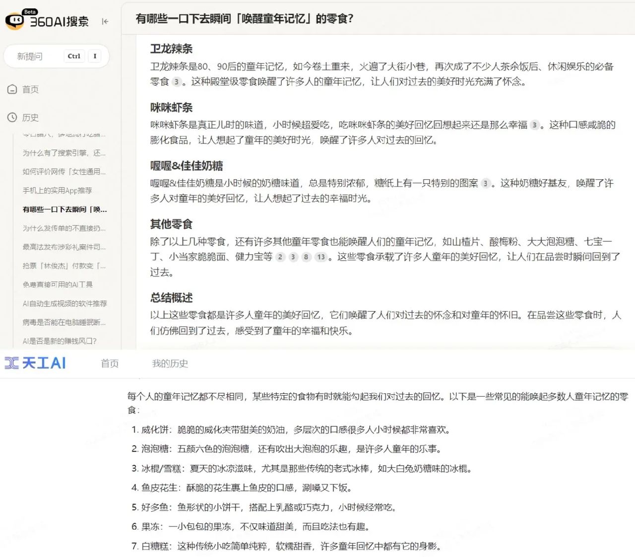
Task: Click the 新提问 input button
Action: pos(57,56)
